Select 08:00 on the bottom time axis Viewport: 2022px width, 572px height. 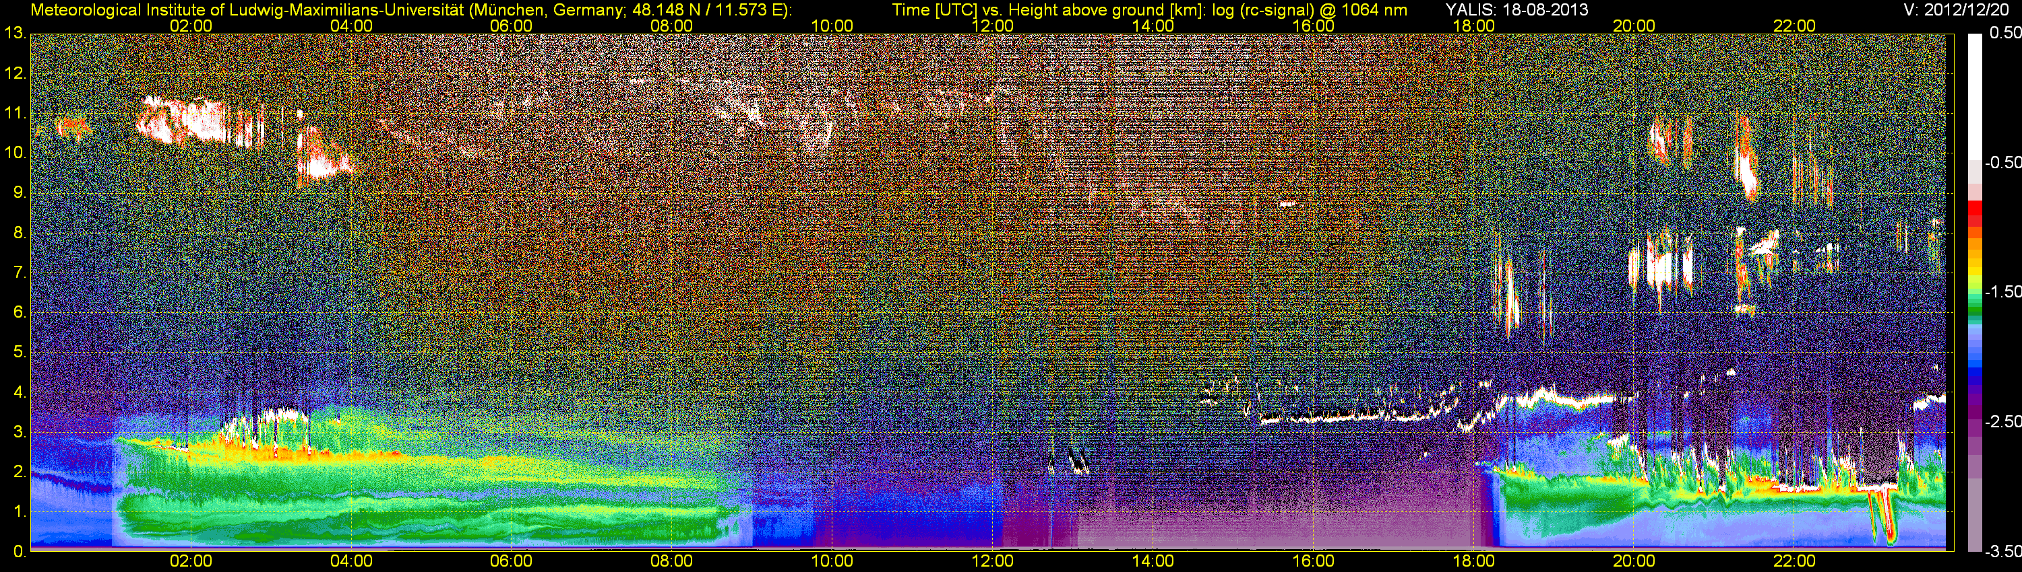click(672, 561)
